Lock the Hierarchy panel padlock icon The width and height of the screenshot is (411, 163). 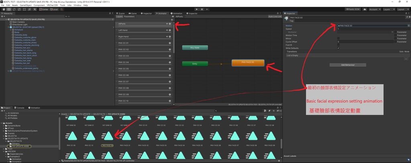click(110, 13)
